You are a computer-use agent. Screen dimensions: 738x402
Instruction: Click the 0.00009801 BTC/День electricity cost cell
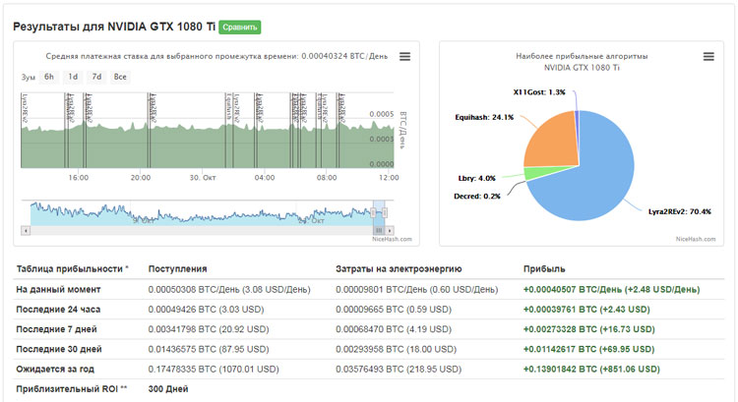(416, 289)
